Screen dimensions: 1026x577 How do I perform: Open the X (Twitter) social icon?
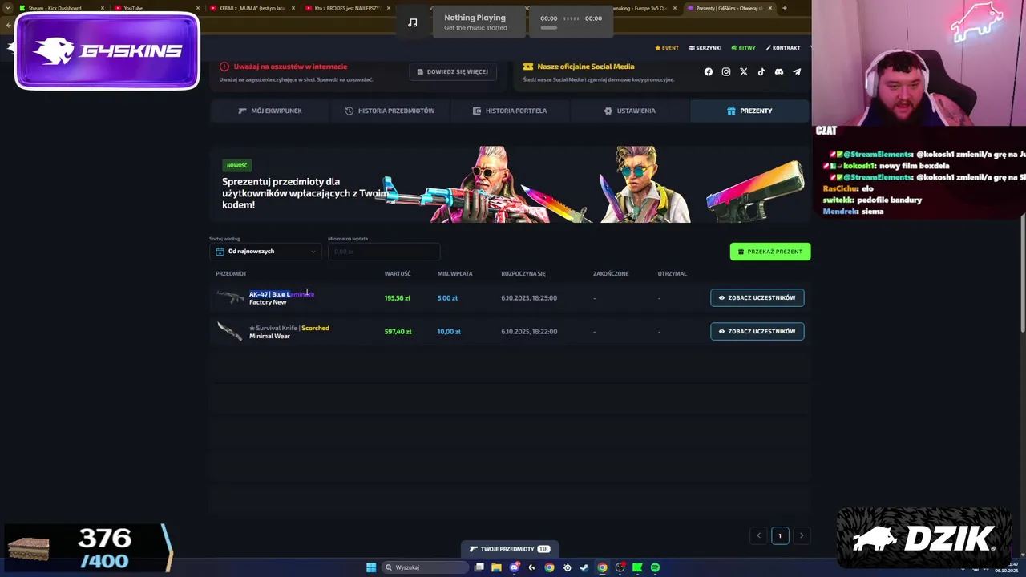[744, 72]
